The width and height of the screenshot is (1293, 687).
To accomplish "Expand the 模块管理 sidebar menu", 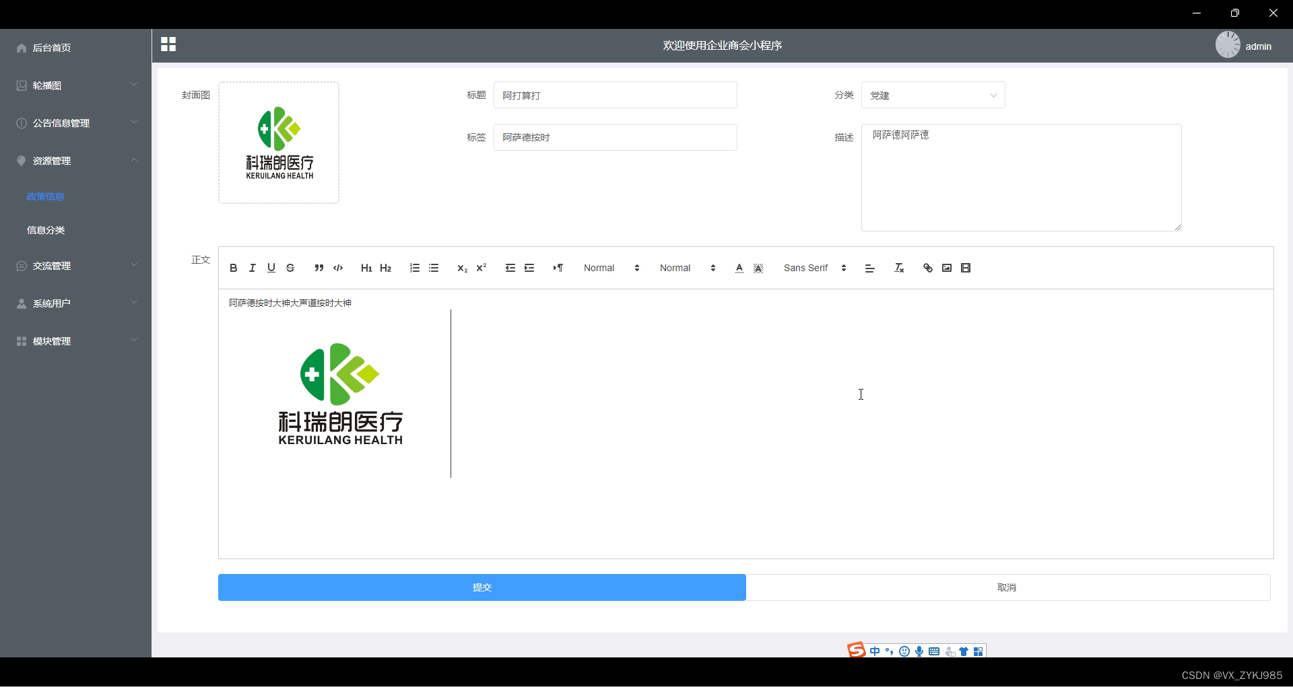I will click(75, 341).
